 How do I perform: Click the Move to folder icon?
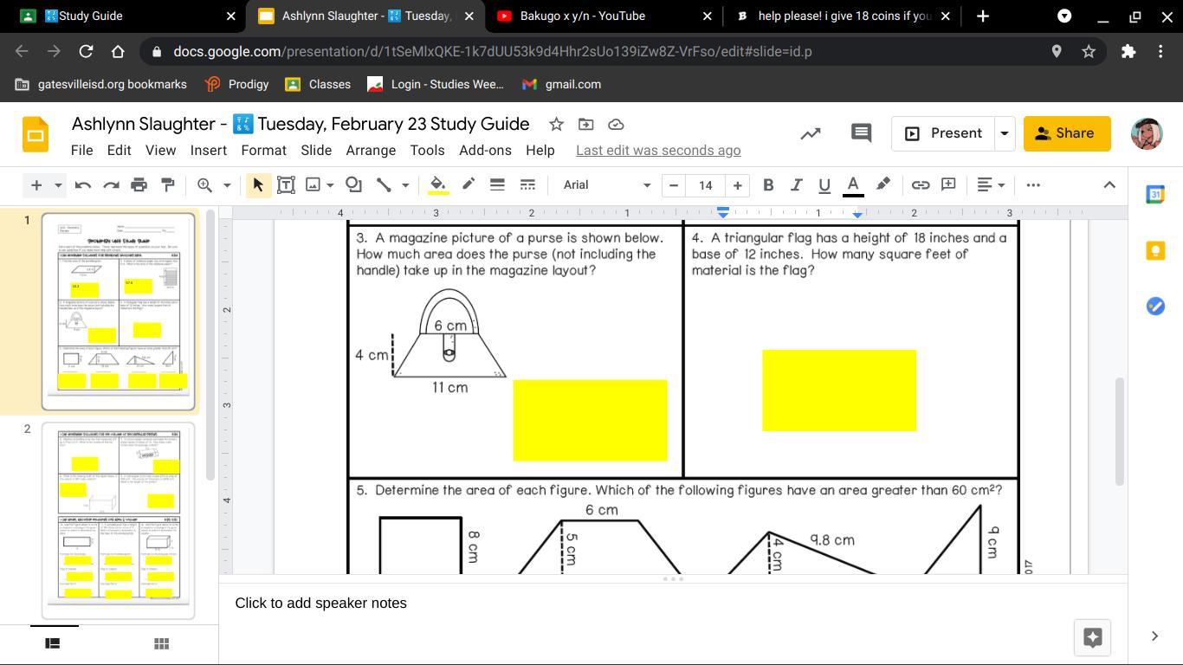click(x=585, y=125)
